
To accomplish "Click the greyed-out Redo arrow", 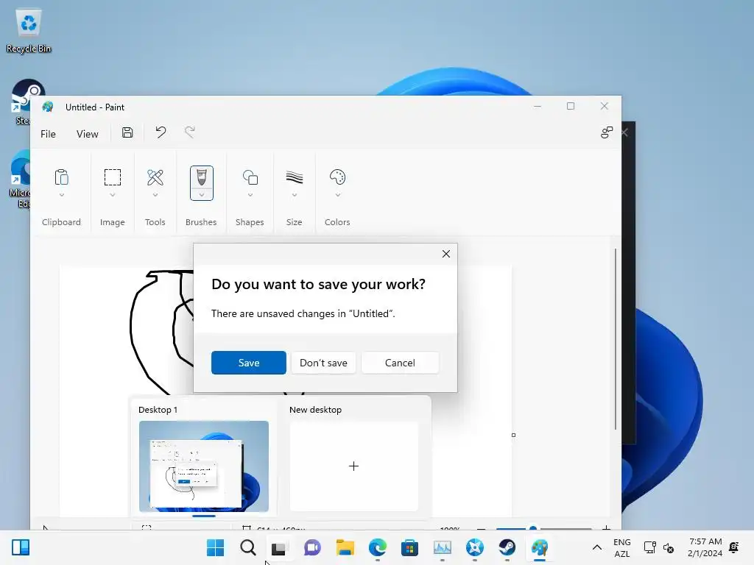I will tap(190, 132).
